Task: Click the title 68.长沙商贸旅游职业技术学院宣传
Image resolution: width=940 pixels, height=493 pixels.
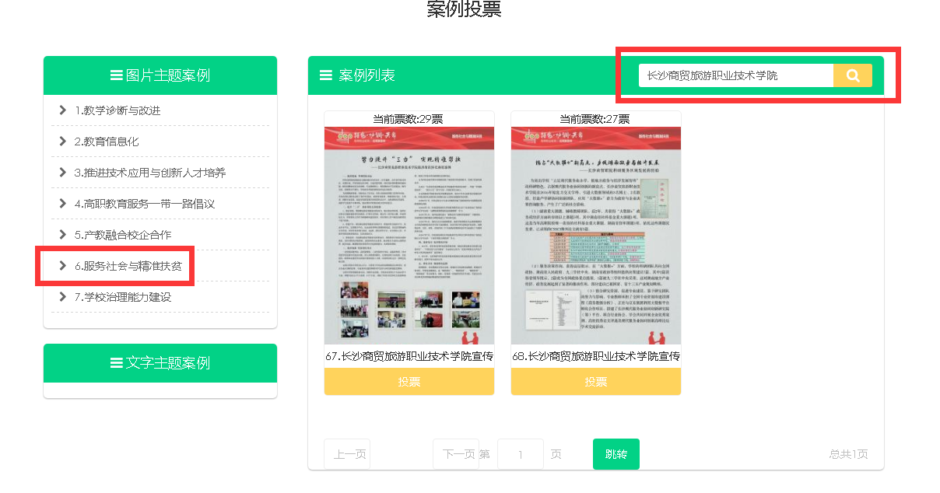Action: coord(596,357)
